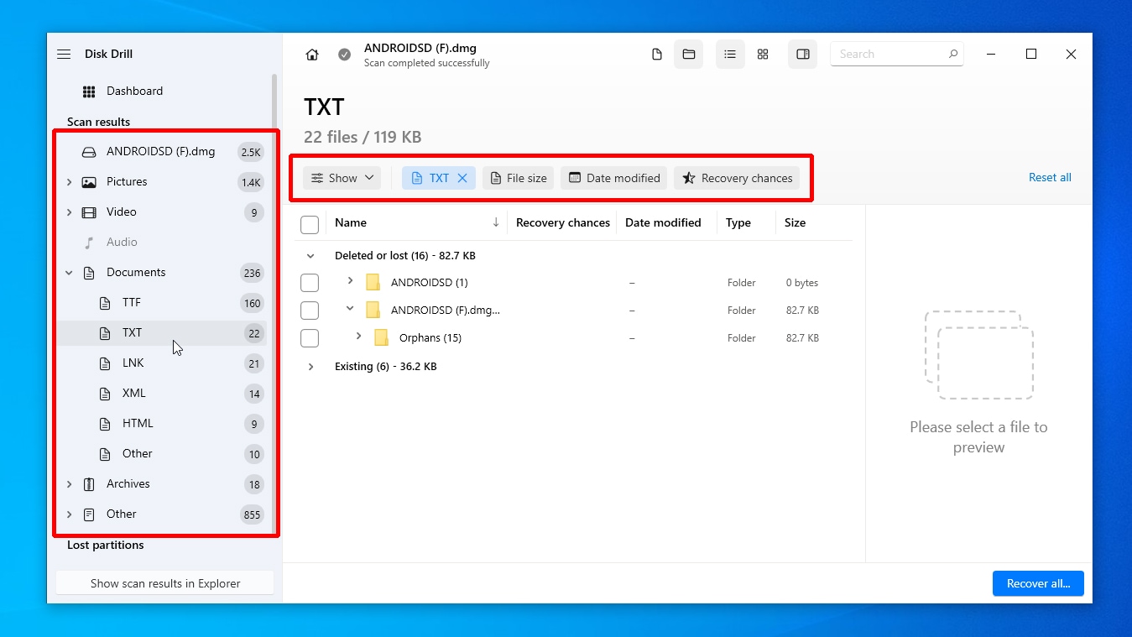Expand the Video tree chevron
This screenshot has width=1132, height=637.
pyautogui.click(x=69, y=212)
